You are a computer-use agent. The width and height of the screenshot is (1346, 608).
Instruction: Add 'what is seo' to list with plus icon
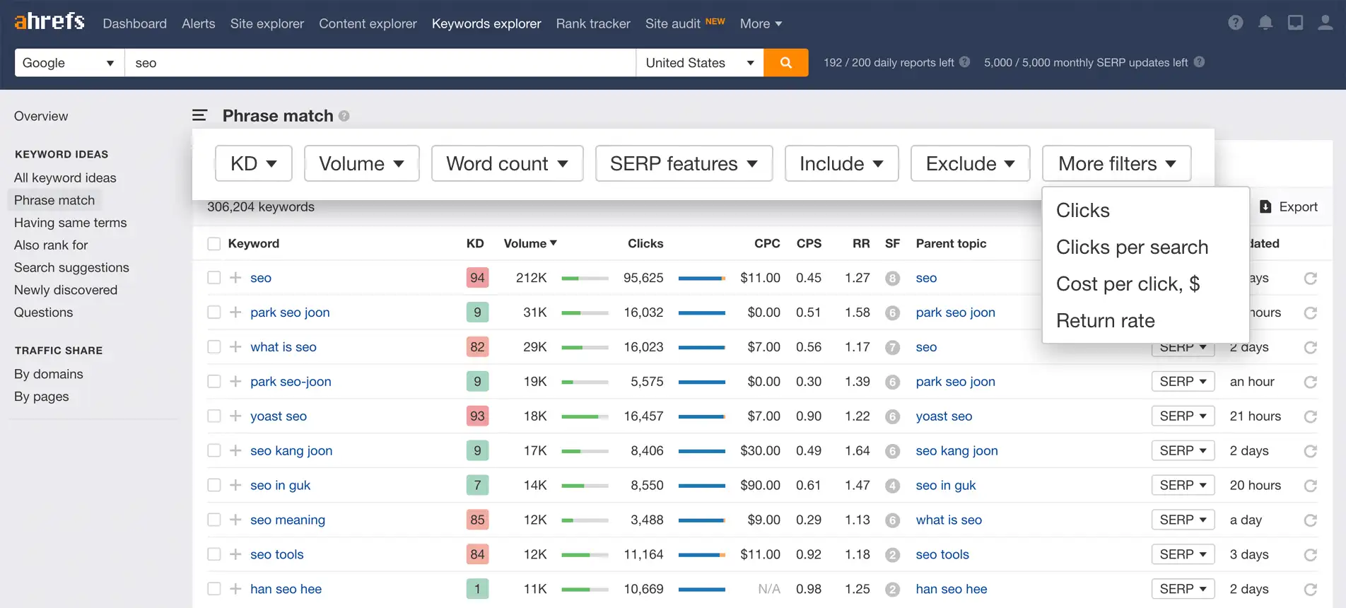pyautogui.click(x=235, y=347)
